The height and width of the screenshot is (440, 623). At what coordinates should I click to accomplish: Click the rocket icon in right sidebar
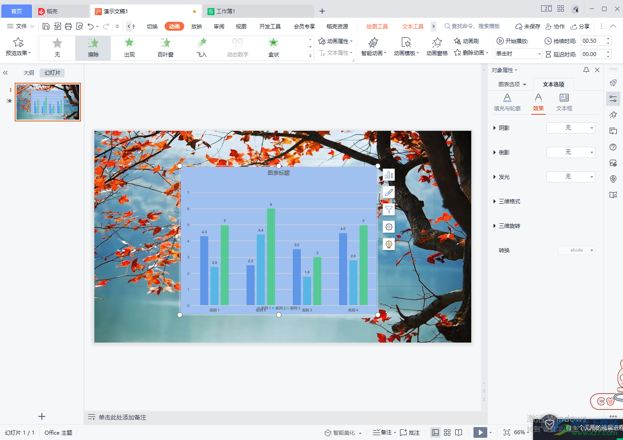pyautogui.click(x=613, y=83)
